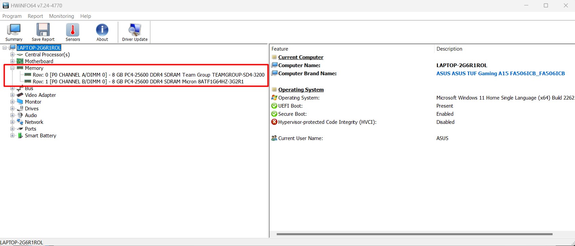This screenshot has width=575, height=246.
Task: Select the Row: 0 Team Group memory entry
Action: tap(149, 75)
